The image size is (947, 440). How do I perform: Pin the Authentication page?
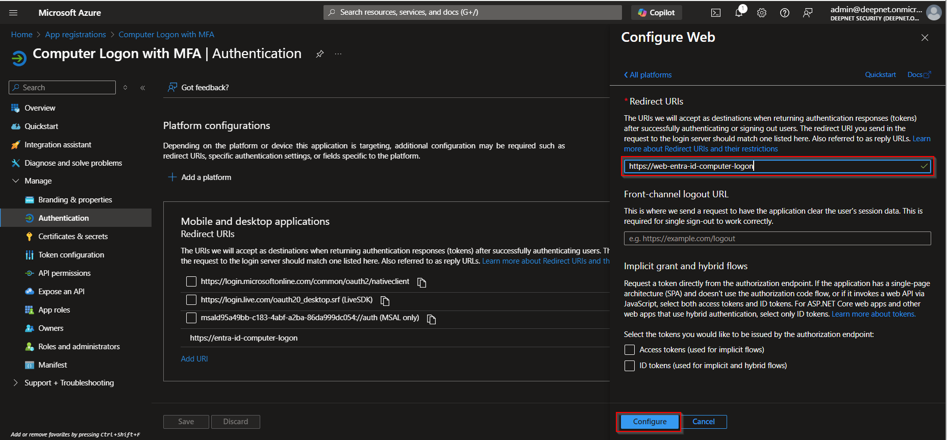320,54
